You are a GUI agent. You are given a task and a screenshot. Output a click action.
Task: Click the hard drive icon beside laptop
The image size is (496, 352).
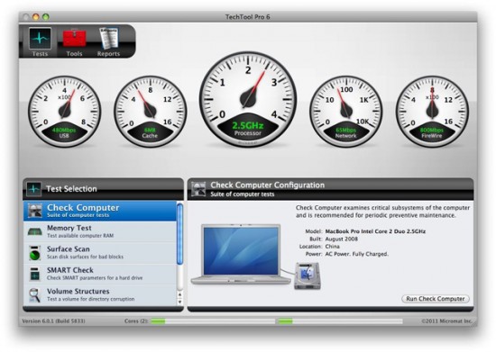(x=308, y=276)
